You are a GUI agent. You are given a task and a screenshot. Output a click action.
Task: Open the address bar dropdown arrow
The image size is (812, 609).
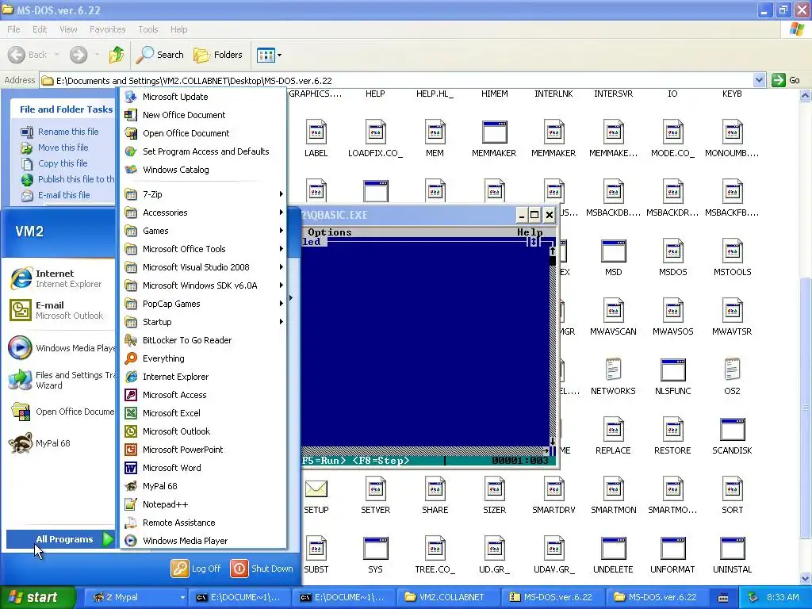pyautogui.click(x=759, y=80)
